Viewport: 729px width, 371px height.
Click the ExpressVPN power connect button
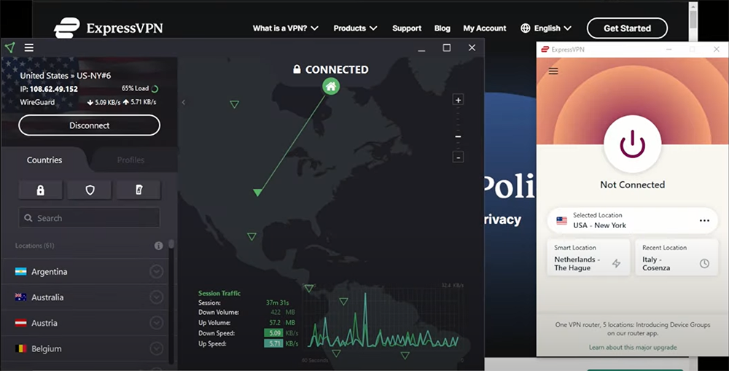click(x=632, y=144)
